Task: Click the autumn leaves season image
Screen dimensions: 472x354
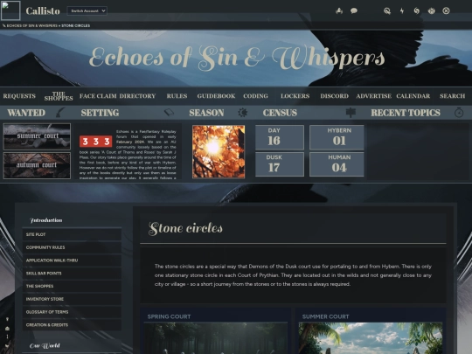Action: (x=219, y=152)
